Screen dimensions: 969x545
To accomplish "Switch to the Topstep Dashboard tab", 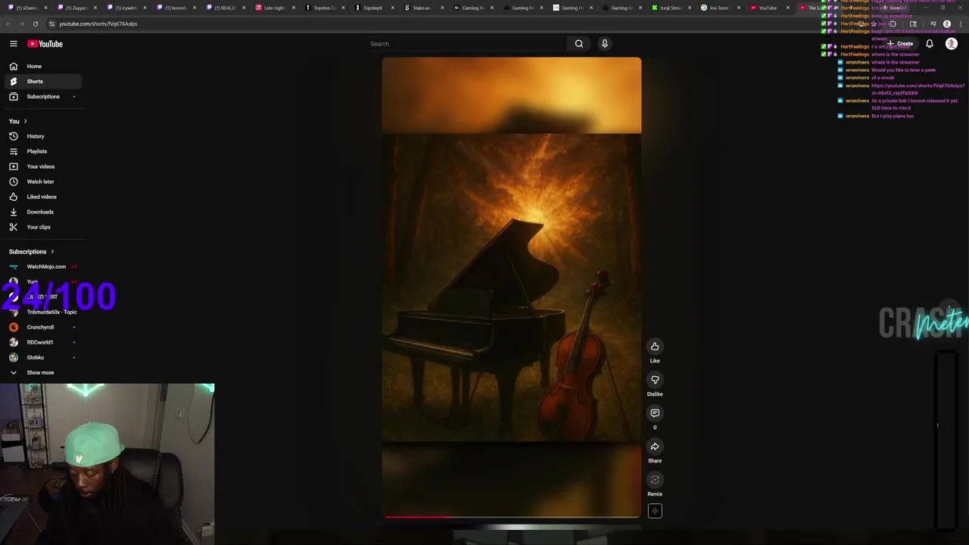I will 324,8.
